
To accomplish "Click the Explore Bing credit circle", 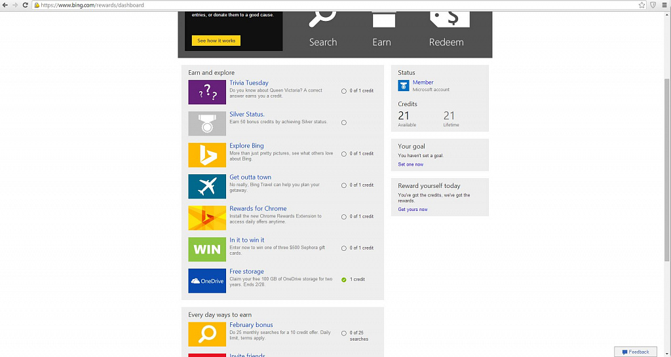I will point(343,154).
